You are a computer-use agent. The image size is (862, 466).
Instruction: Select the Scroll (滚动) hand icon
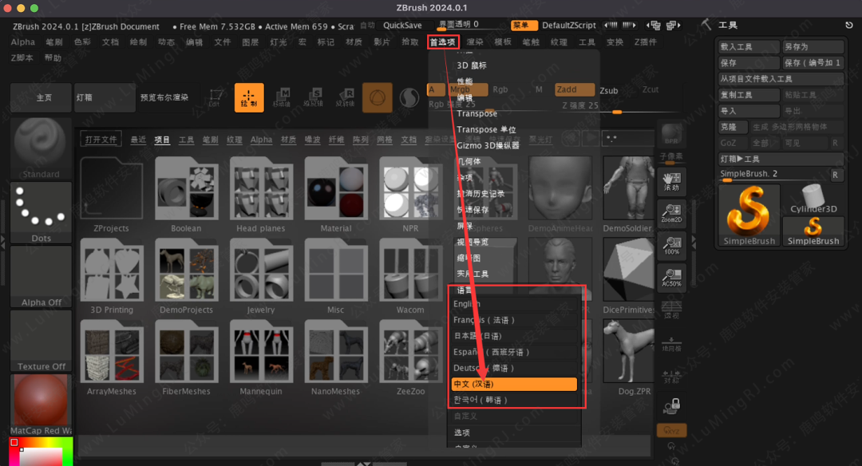pyautogui.click(x=671, y=177)
